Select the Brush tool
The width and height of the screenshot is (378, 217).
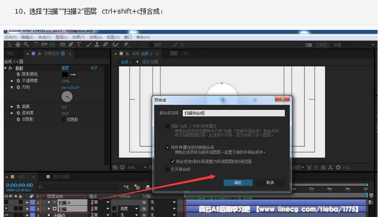coord(89,44)
